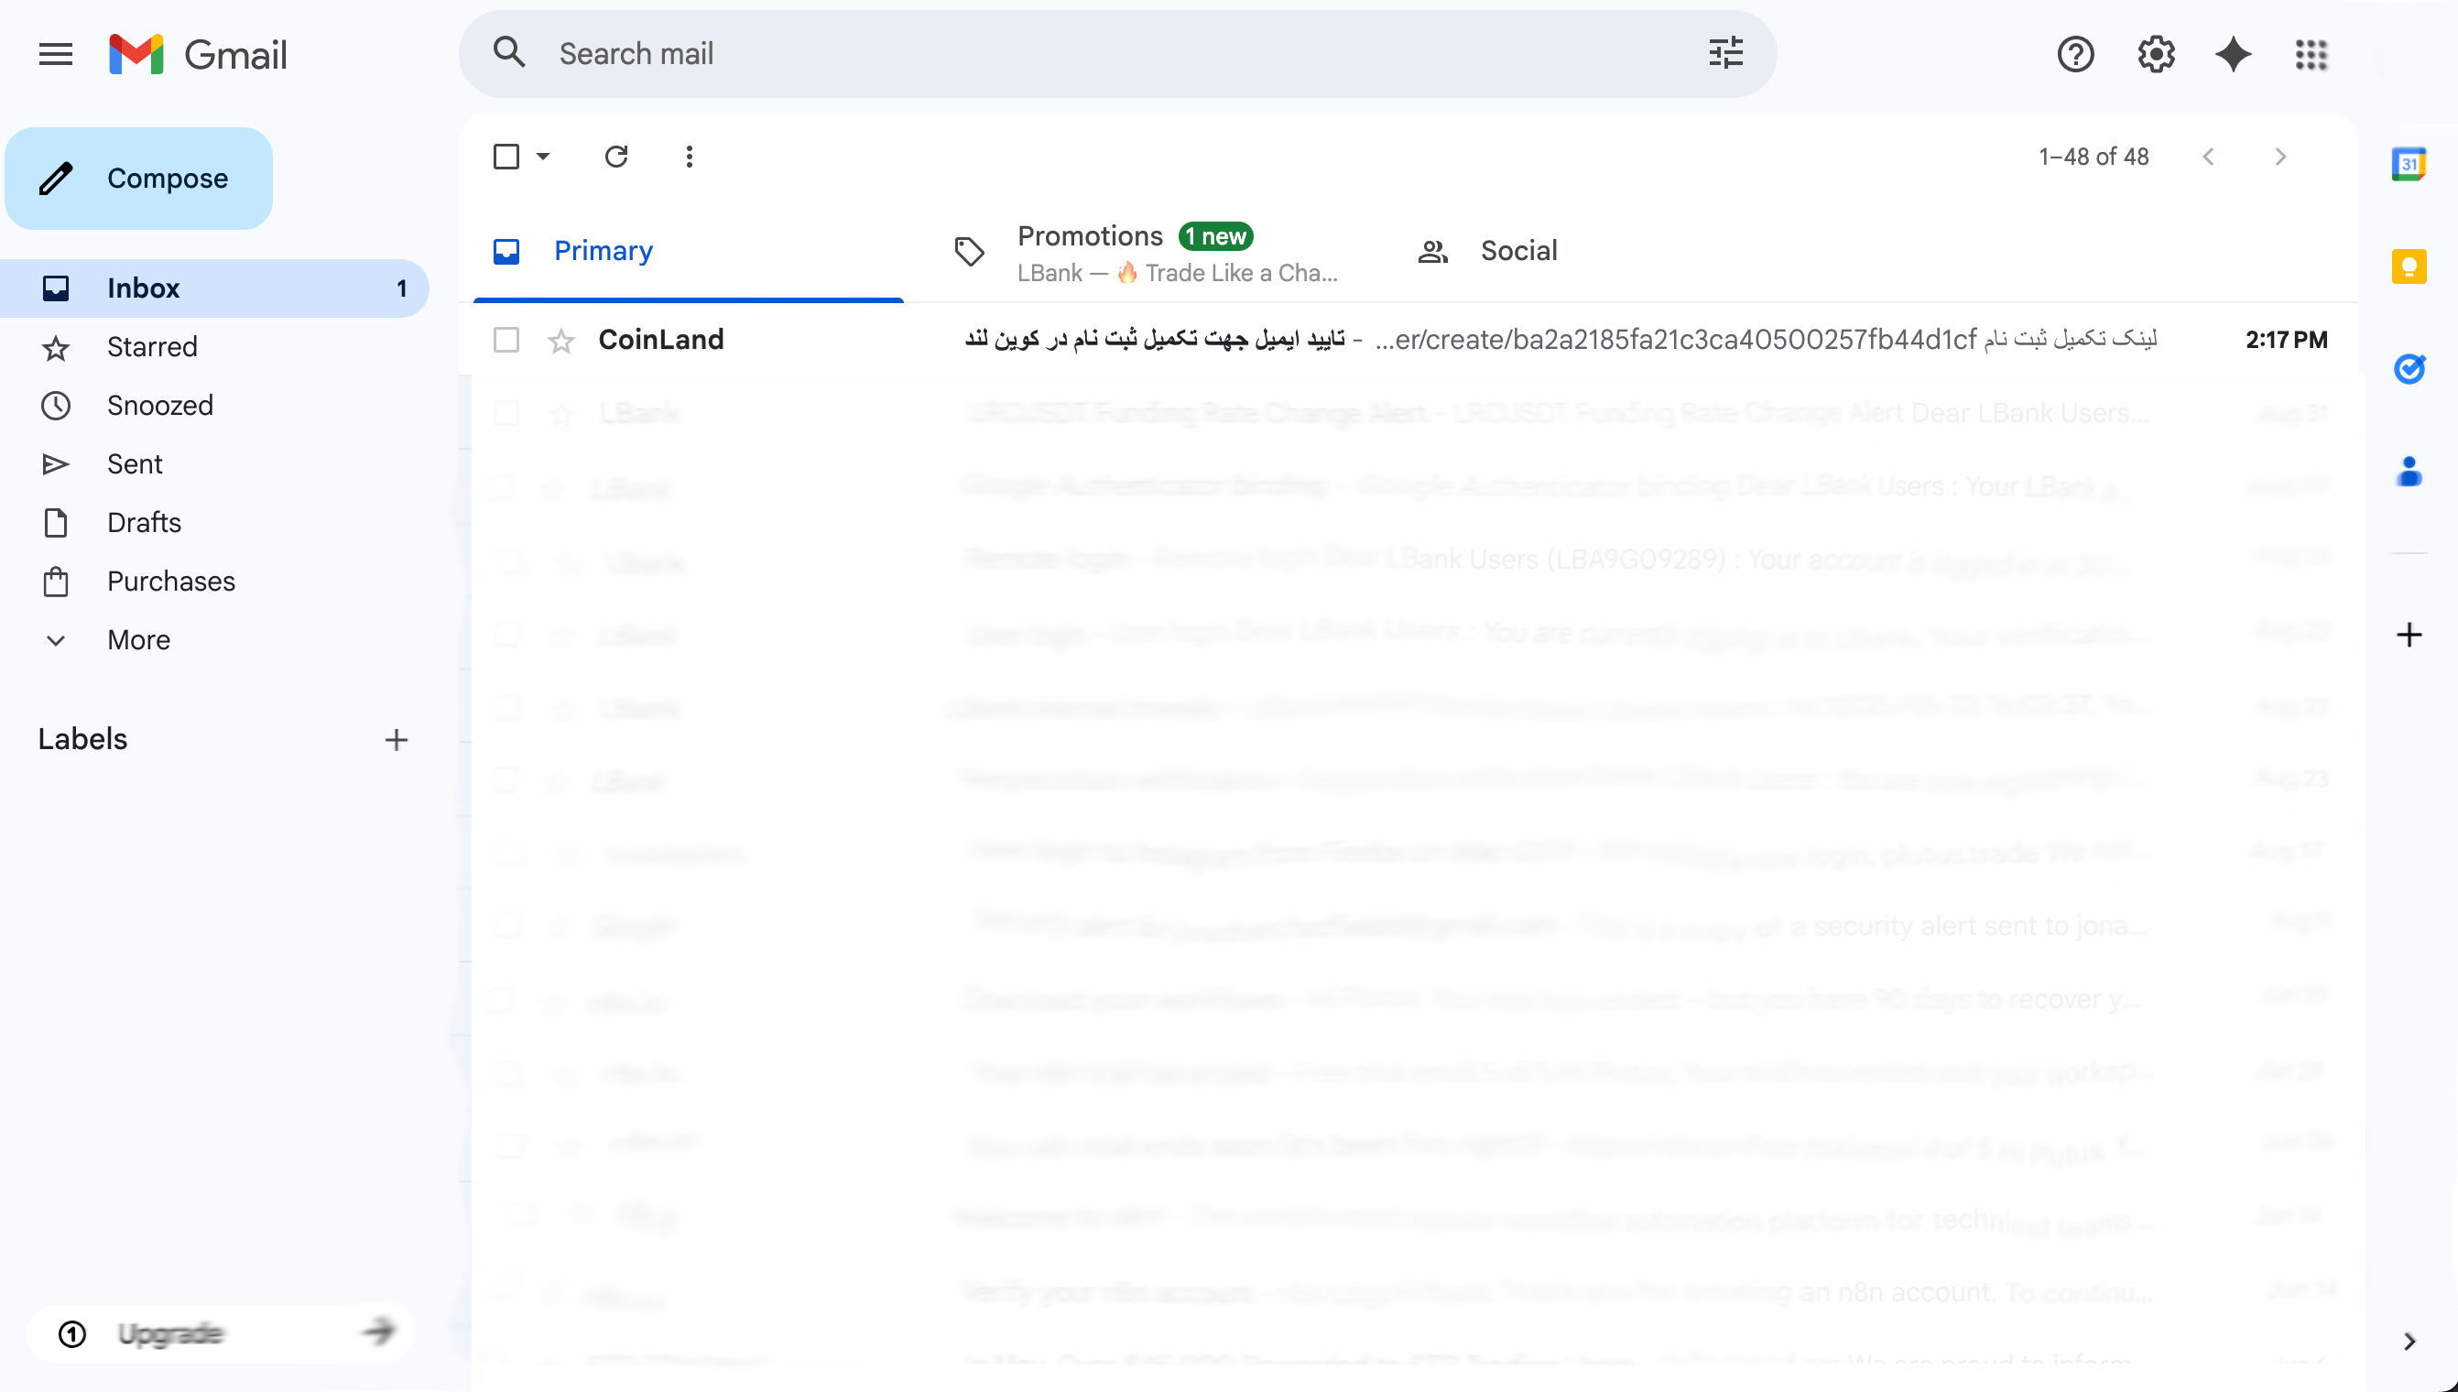This screenshot has width=2458, height=1392.
Task: Click the Support help icon
Action: (2075, 55)
